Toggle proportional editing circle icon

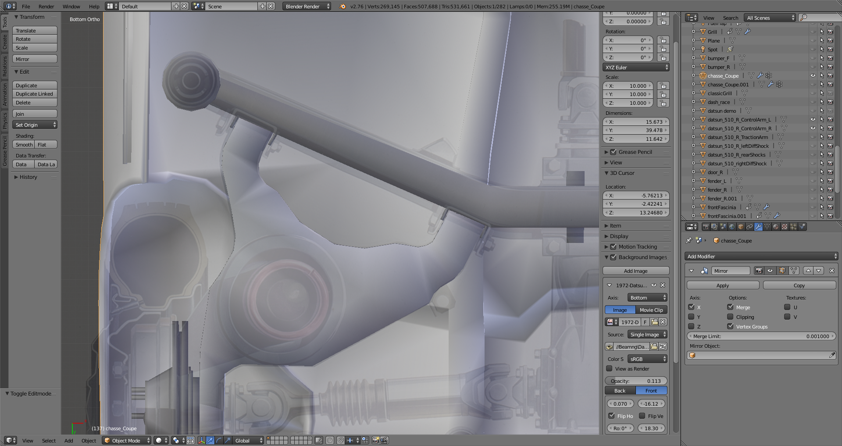329,440
